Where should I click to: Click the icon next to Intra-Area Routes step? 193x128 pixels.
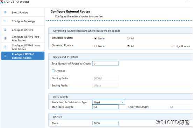pyautogui.click(x=5, y=38)
